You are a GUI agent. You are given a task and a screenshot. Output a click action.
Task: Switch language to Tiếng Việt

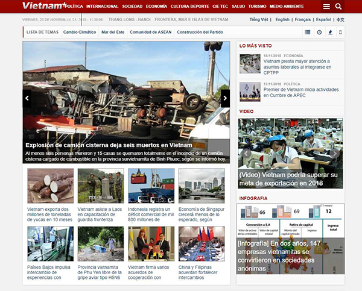point(259,20)
